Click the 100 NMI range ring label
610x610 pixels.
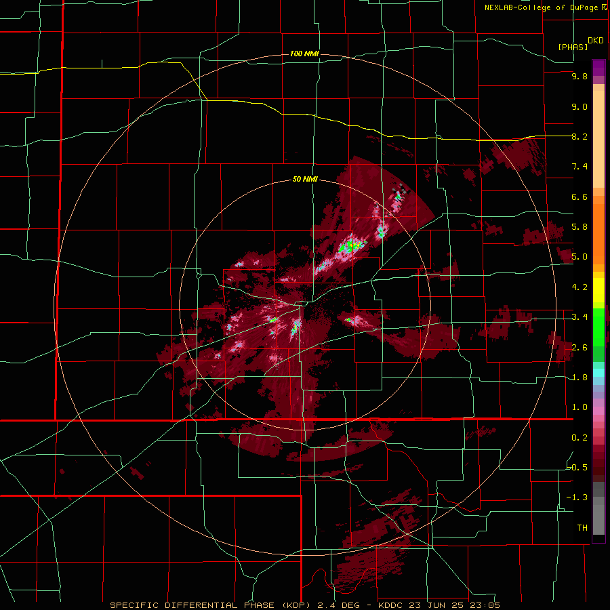pyautogui.click(x=304, y=54)
